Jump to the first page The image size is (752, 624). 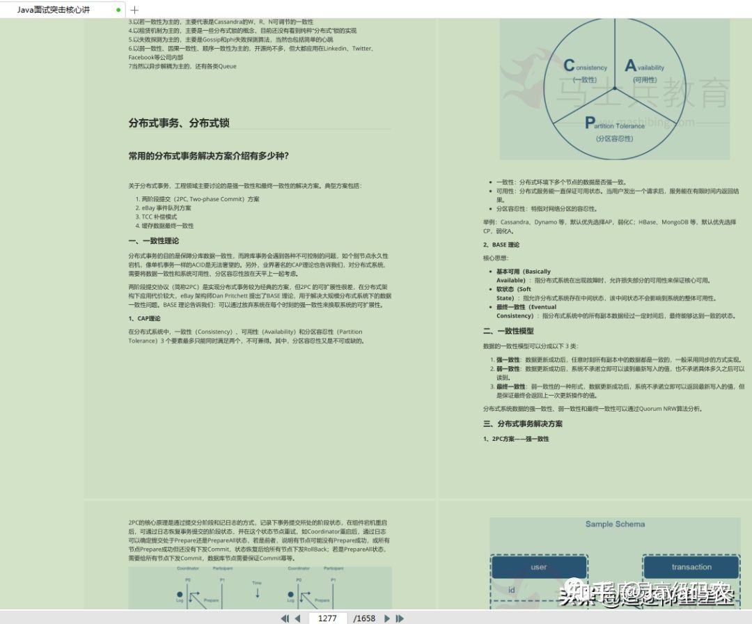285,618
